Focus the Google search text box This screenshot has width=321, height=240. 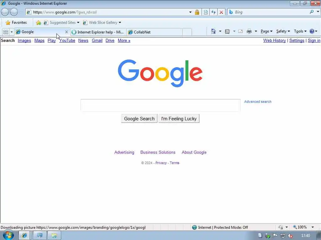160,105
